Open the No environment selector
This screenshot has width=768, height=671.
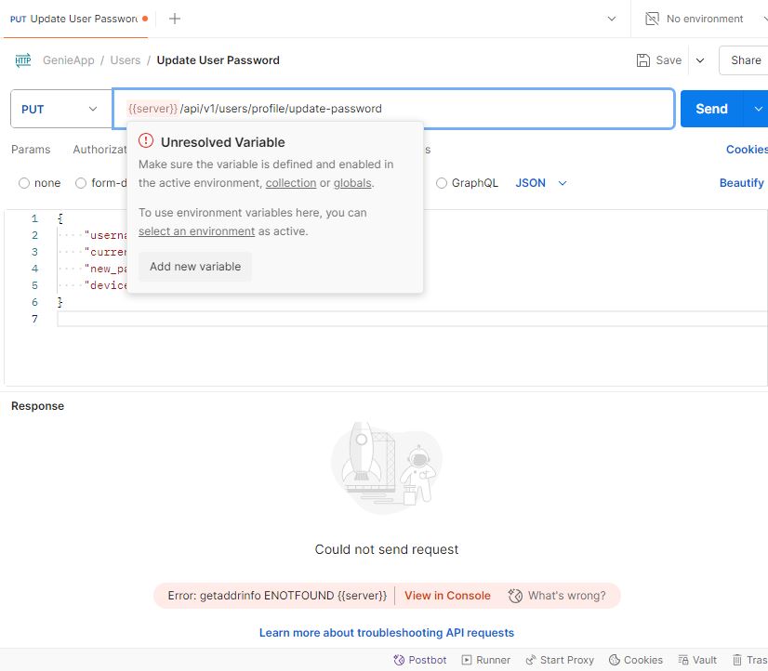point(695,19)
